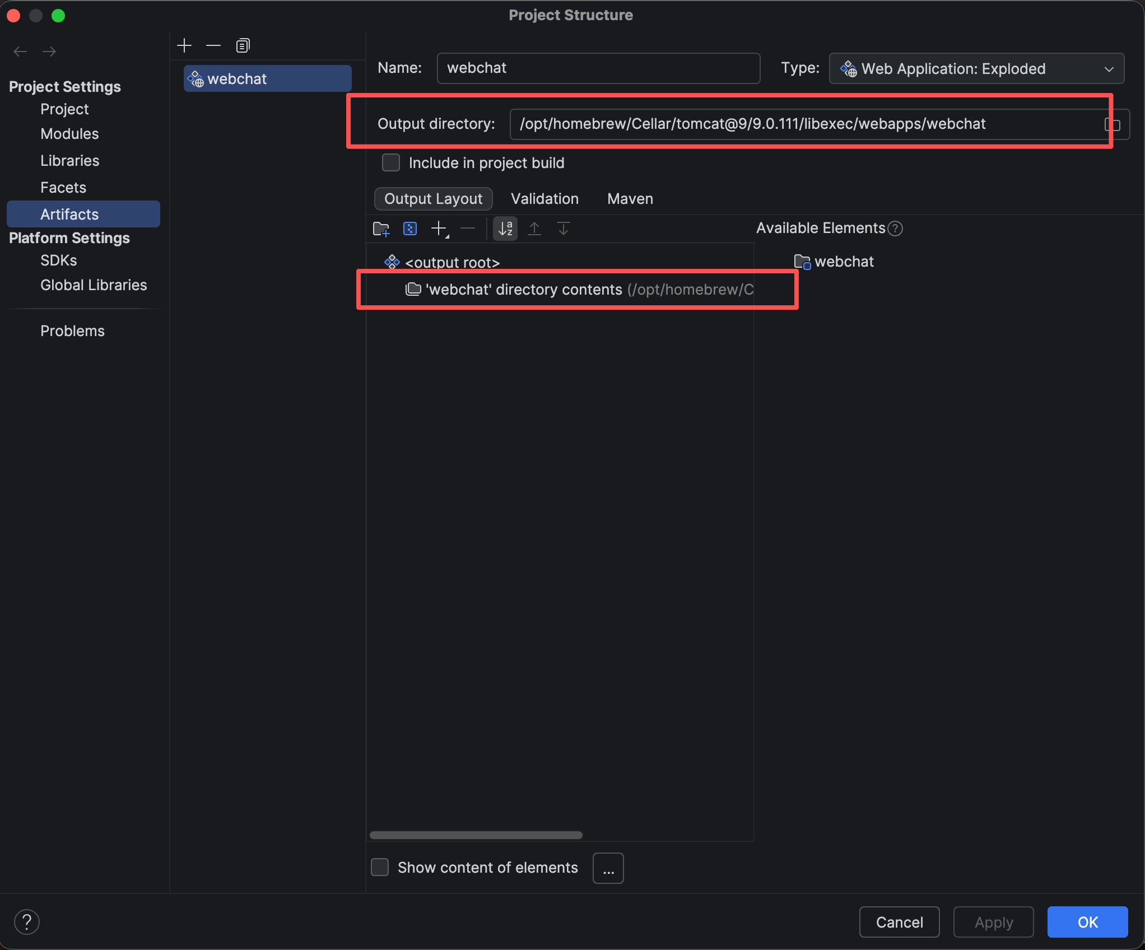Click the Available Elements help icon

896,229
